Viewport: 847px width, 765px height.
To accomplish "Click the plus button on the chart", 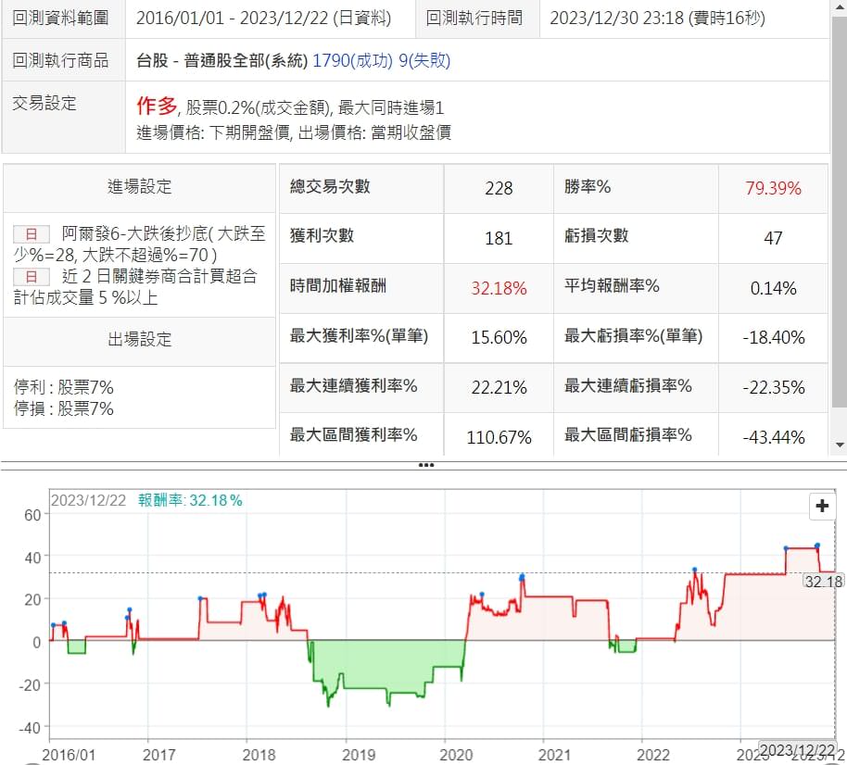I will (822, 506).
